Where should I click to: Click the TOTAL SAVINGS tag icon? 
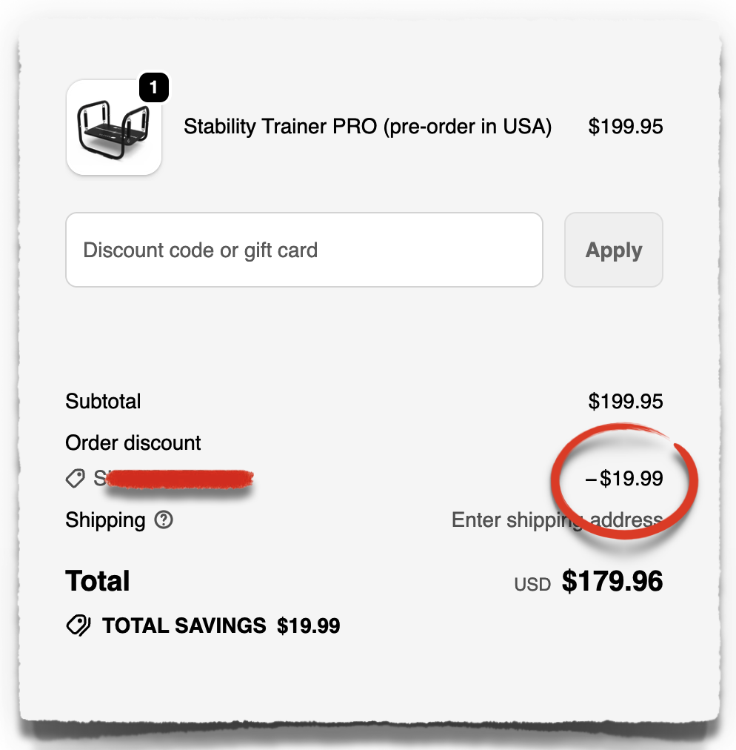78,625
